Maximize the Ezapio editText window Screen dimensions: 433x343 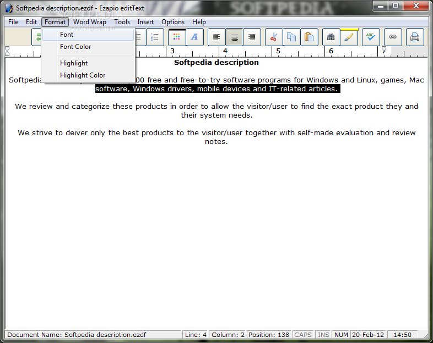tap(396, 6)
